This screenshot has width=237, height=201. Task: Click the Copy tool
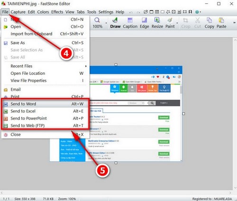click(x=210, y=23)
